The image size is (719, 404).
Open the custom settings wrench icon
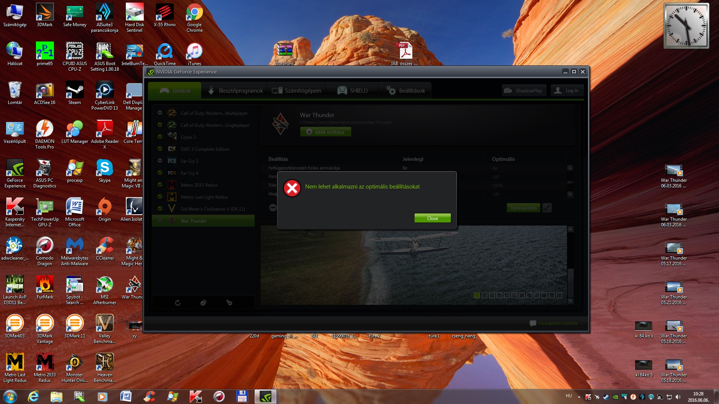[547, 208]
